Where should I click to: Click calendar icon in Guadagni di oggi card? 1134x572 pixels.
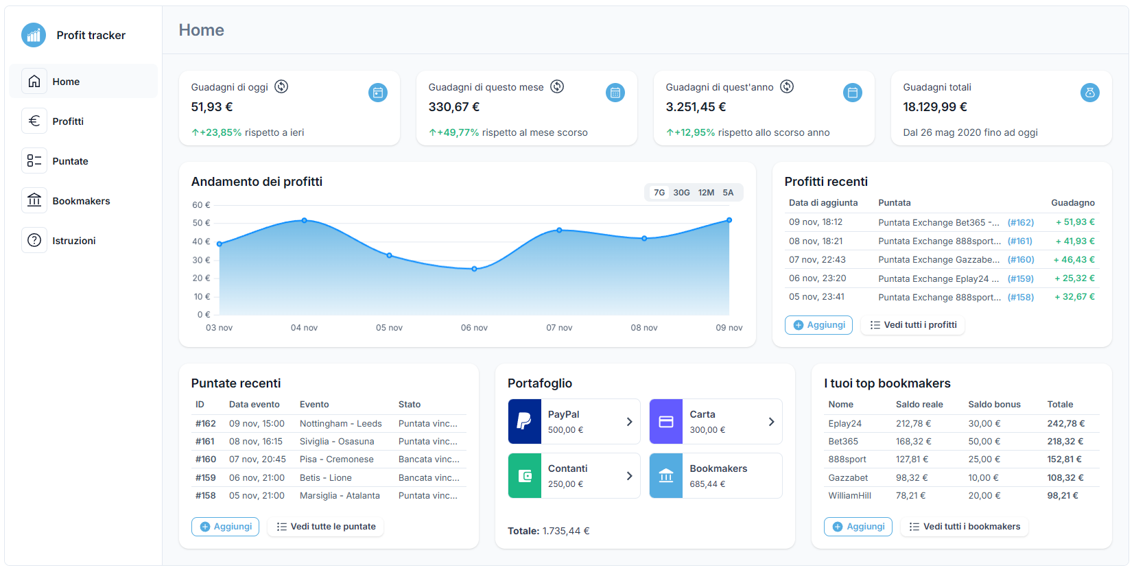378,93
